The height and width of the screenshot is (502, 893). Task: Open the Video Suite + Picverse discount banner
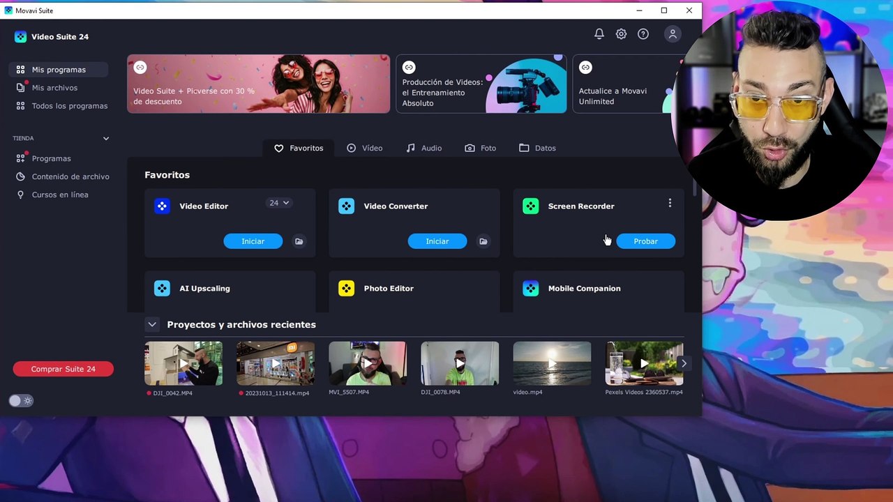point(258,84)
